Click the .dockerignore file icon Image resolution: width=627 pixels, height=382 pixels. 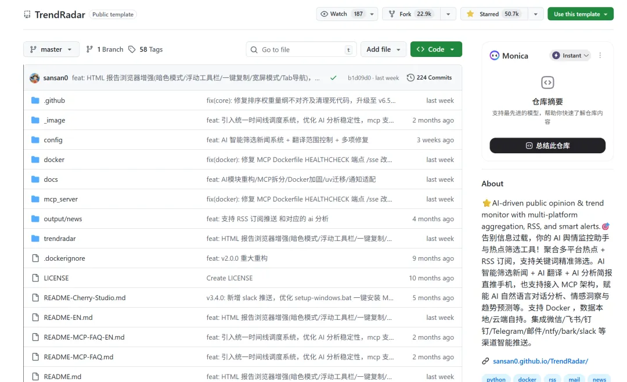(x=35, y=258)
